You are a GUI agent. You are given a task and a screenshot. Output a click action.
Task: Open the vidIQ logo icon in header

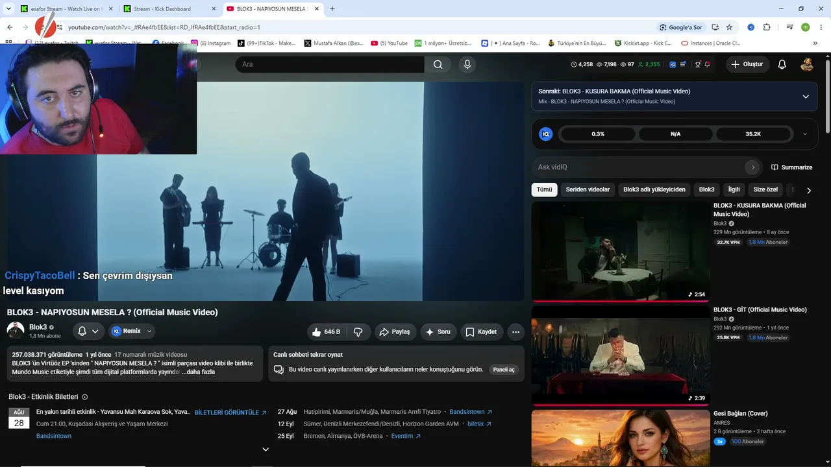(673, 64)
